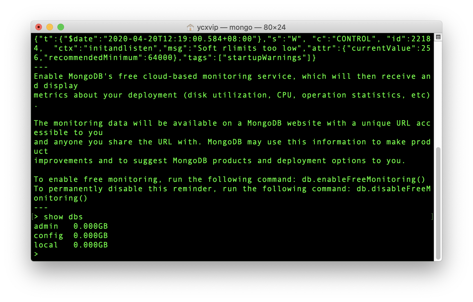This screenshot has height=302, width=473.
Task: Click the 'essible to you' wrapped line
Action: [x=68, y=133]
